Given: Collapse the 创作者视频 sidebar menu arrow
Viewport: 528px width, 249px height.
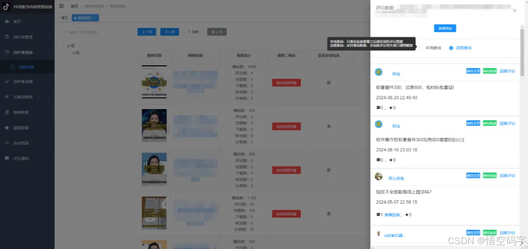Looking at the screenshot, I should 47,52.
